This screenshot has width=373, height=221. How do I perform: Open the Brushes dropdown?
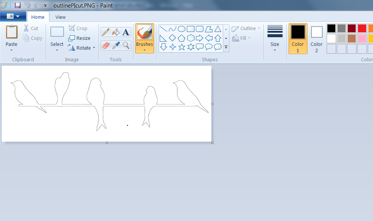pos(144,49)
